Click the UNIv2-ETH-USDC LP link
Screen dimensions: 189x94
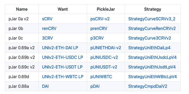pyautogui.click(x=62, y=57)
